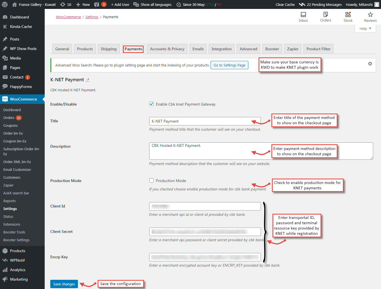Click the updates icon showing 10
Viewport: 381px width, 289px height.
(x=66, y=4)
